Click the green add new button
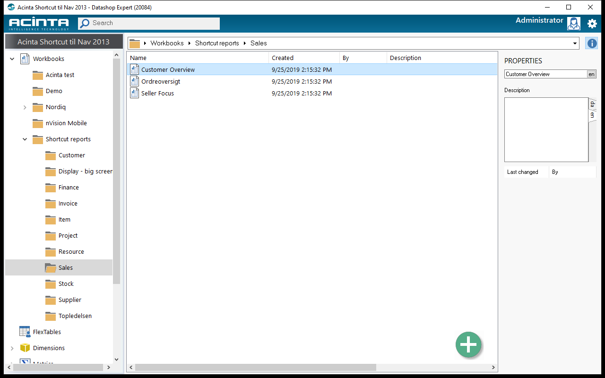This screenshot has height=378, width=605. point(468,344)
